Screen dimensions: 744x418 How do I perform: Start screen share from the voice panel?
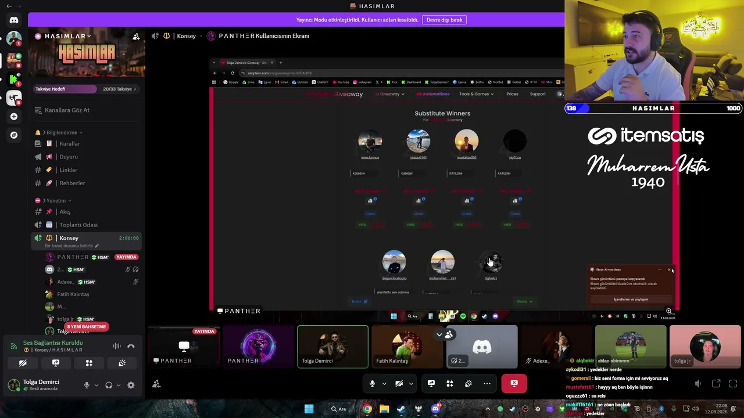pyautogui.click(x=56, y=363)
